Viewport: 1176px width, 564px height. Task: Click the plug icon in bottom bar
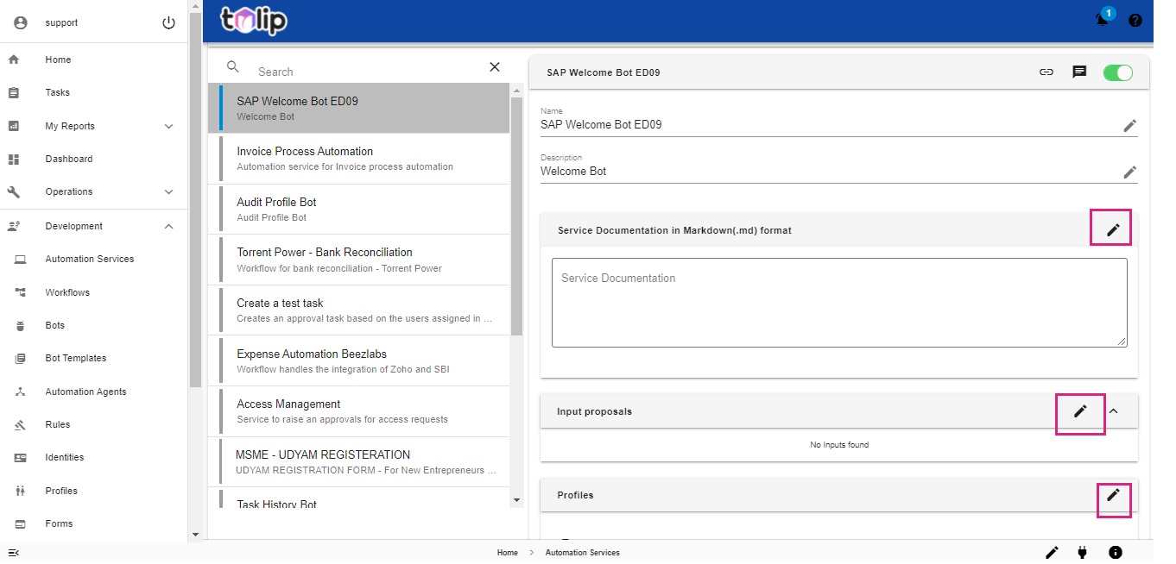(1082, 552)
